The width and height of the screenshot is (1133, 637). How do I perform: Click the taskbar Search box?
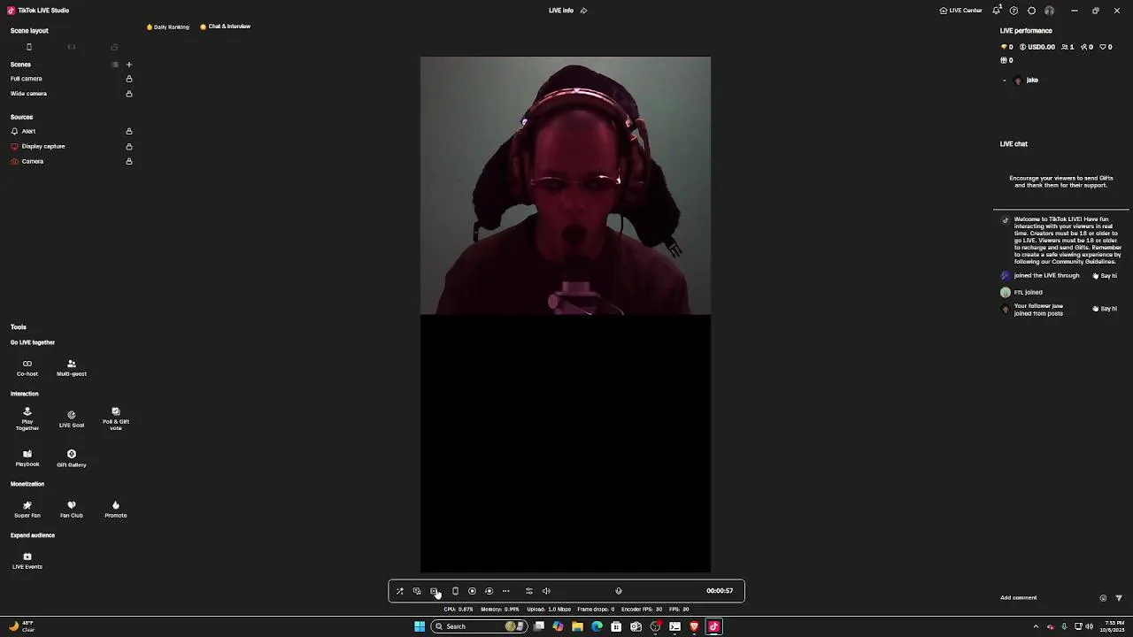[479, 626]
